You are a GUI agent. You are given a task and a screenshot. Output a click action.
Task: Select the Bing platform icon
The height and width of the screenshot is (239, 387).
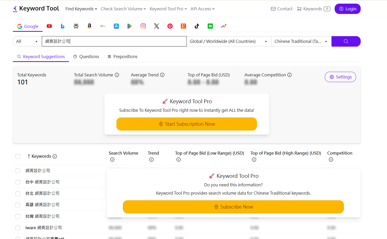pyautogui.click(x=63, y=26)
